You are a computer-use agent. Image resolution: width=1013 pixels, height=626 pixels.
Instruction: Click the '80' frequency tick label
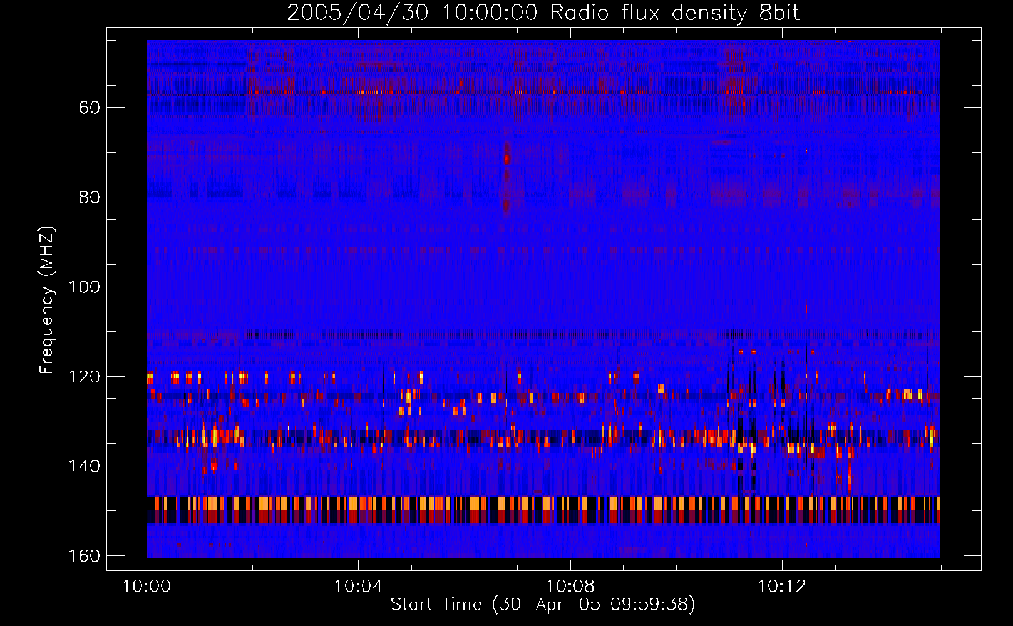pyautogui.click(x=90, y=197)
